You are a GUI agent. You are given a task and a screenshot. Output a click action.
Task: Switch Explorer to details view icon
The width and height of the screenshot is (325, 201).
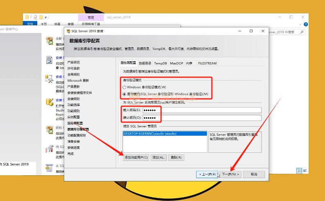coord(299,171)
